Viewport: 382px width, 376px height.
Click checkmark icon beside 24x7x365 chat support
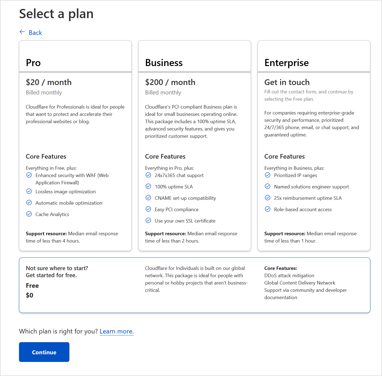[x=148, y=175]
